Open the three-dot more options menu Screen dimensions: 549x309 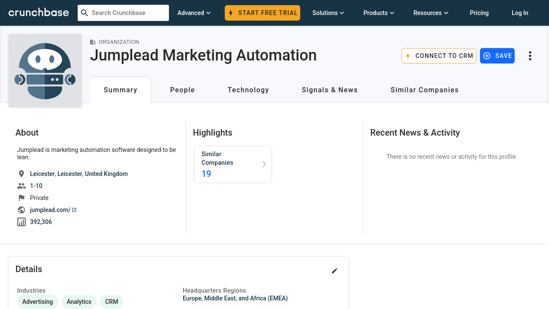tap(530, 56)
